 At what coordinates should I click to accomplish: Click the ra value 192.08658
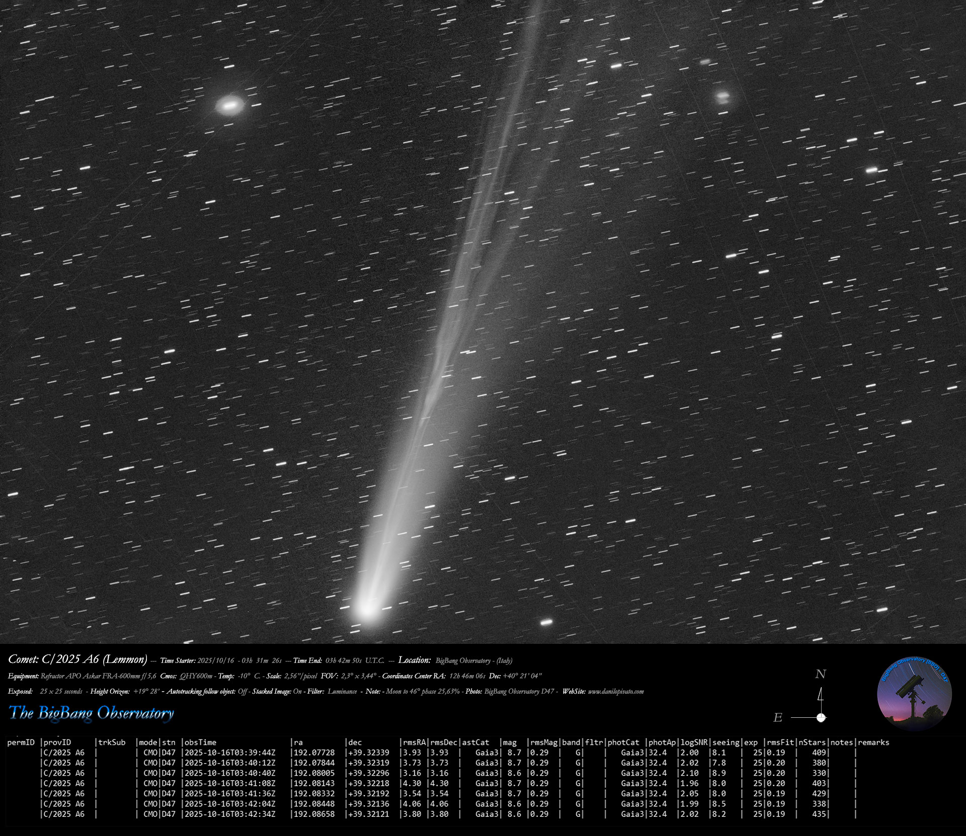tap(314, 814)
